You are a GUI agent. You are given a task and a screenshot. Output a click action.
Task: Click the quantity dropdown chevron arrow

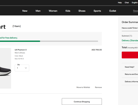(26, 68)
